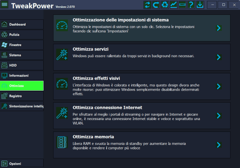Expand arrow for Ottimizzazione delle impostazioni di sistema
240x168 pixels.
tap(219, 28)
